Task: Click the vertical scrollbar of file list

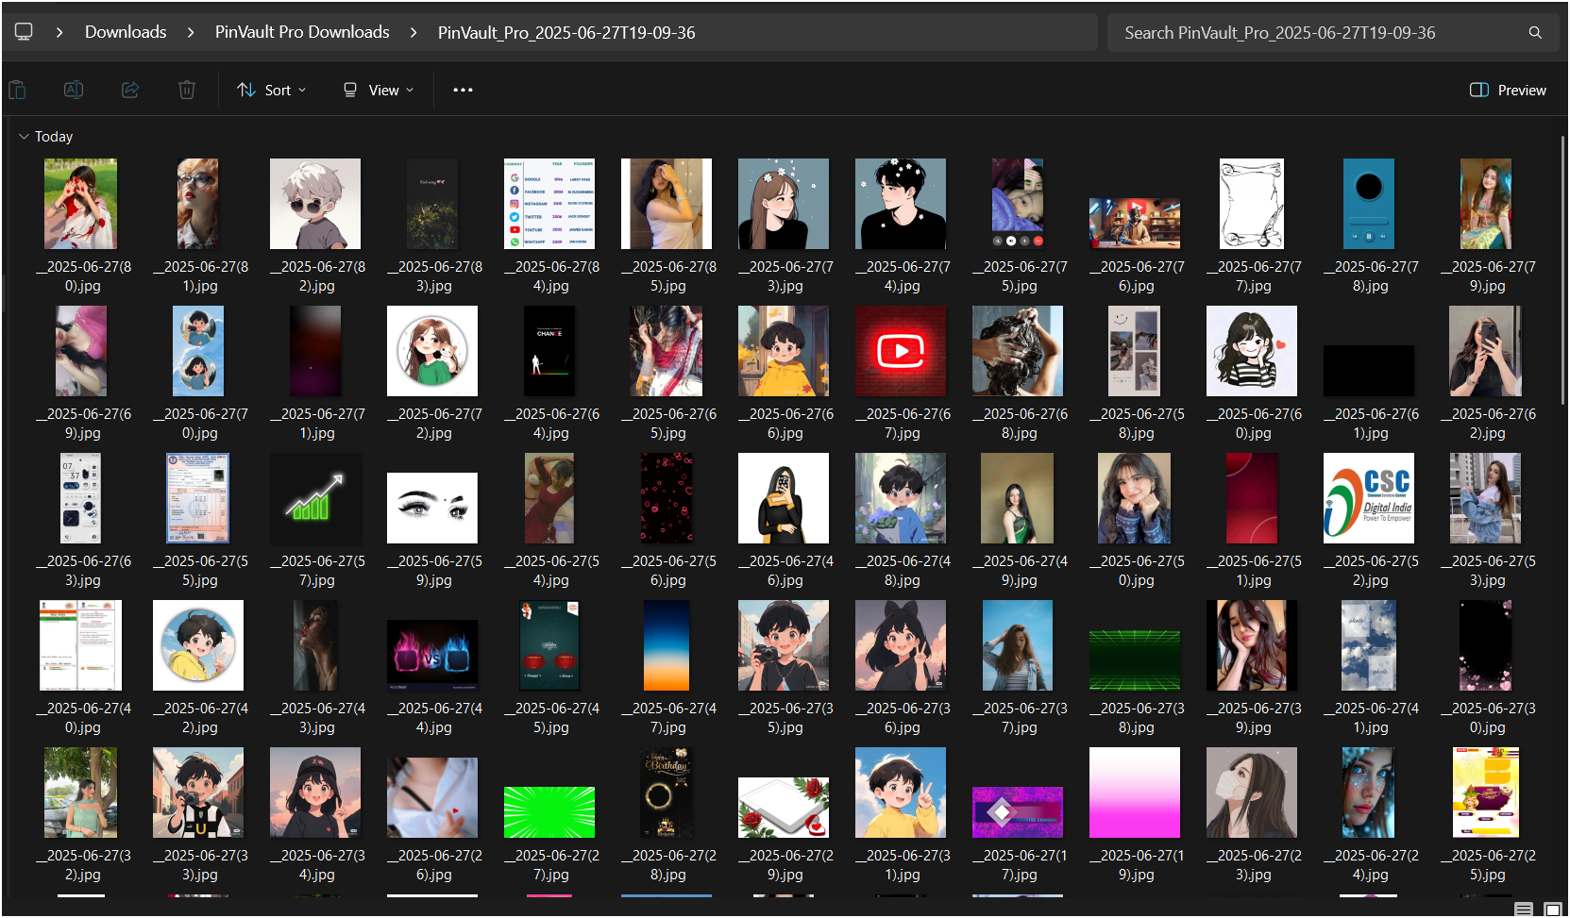Action: coord(1562,269)
